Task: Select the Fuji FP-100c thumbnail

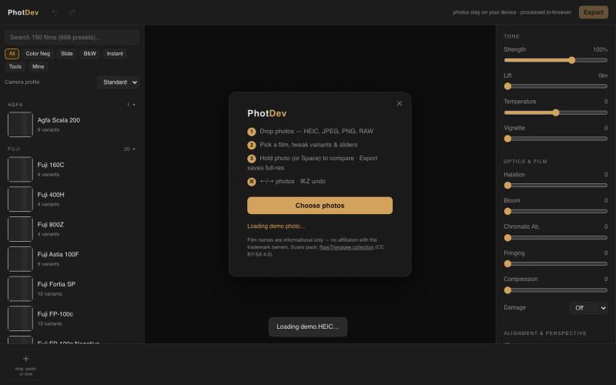Action: pyautogui.click(x=20, y=318)
